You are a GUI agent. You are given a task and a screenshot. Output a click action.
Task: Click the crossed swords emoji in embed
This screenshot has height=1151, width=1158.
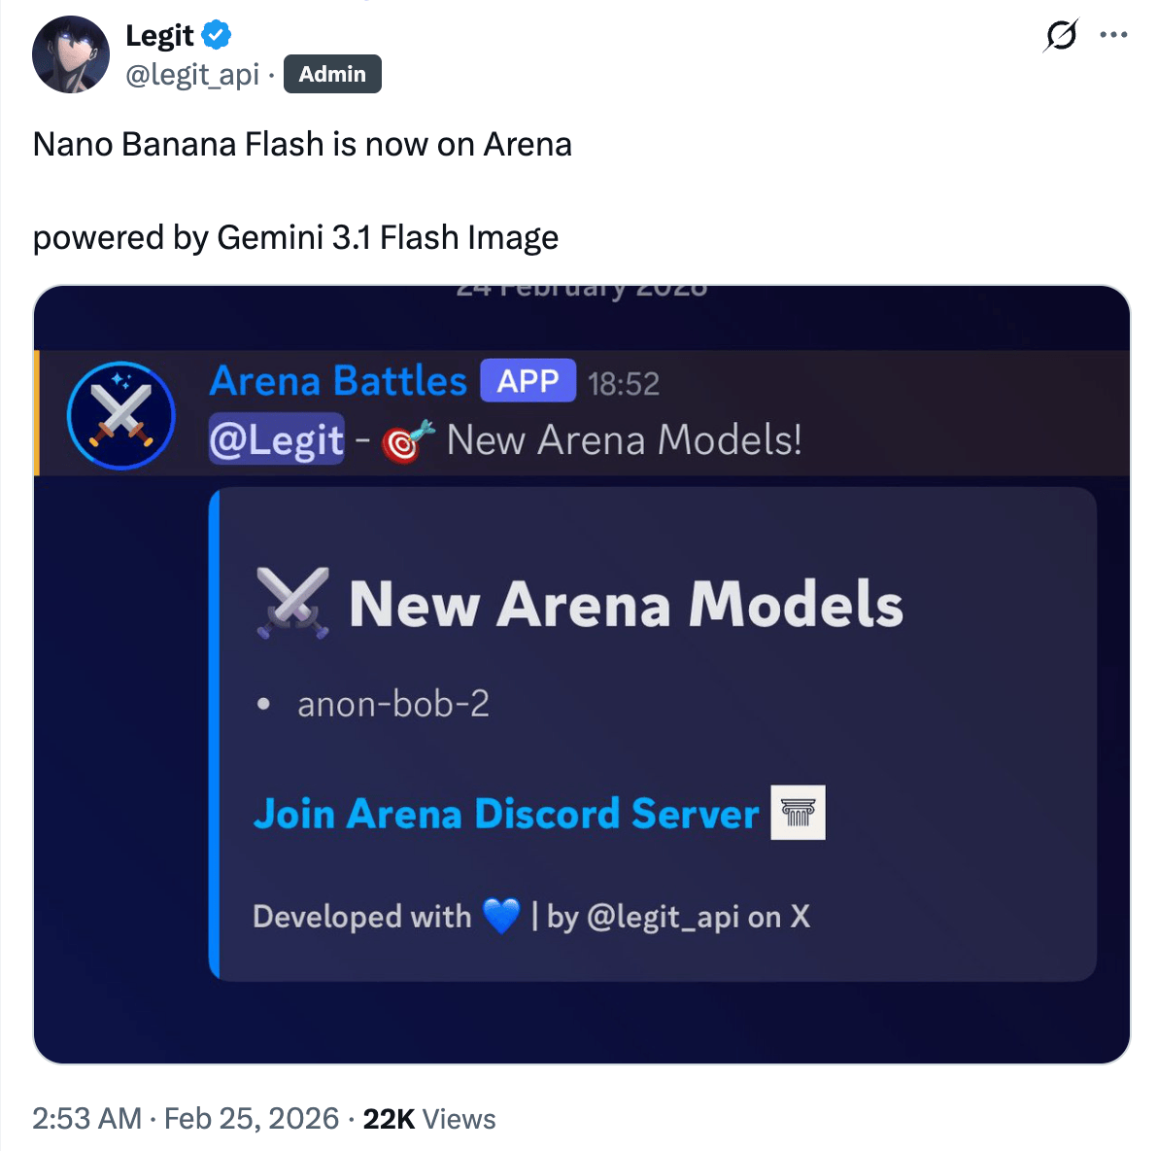(x=292, y=603)
